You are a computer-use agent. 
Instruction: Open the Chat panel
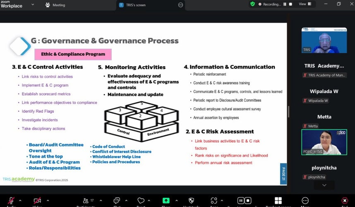click(x=117, y=201)
